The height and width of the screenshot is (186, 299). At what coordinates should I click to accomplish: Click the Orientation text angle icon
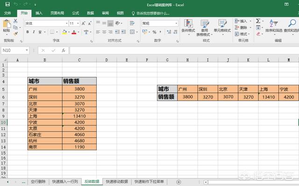pos(118,23)
